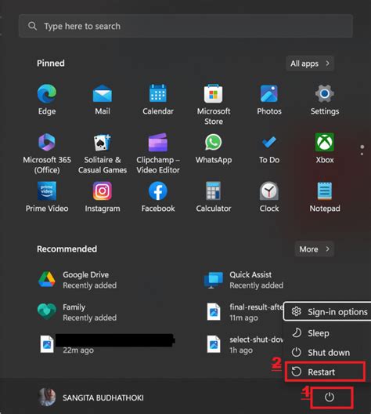Open the file from 22m ago
The height and width of the screenshot is (414, 371).
pyautogui.click(x=106, y=344)
